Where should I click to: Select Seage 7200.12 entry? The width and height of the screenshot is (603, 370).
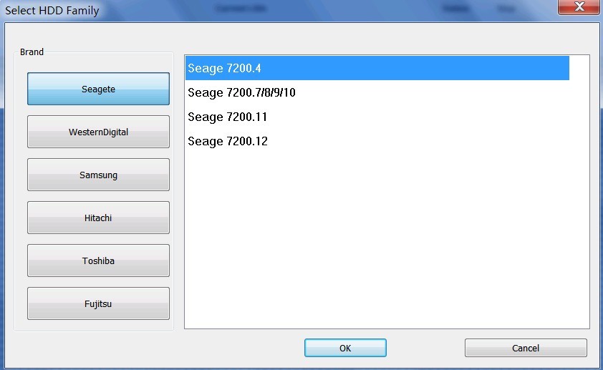(x=377, y=141)
